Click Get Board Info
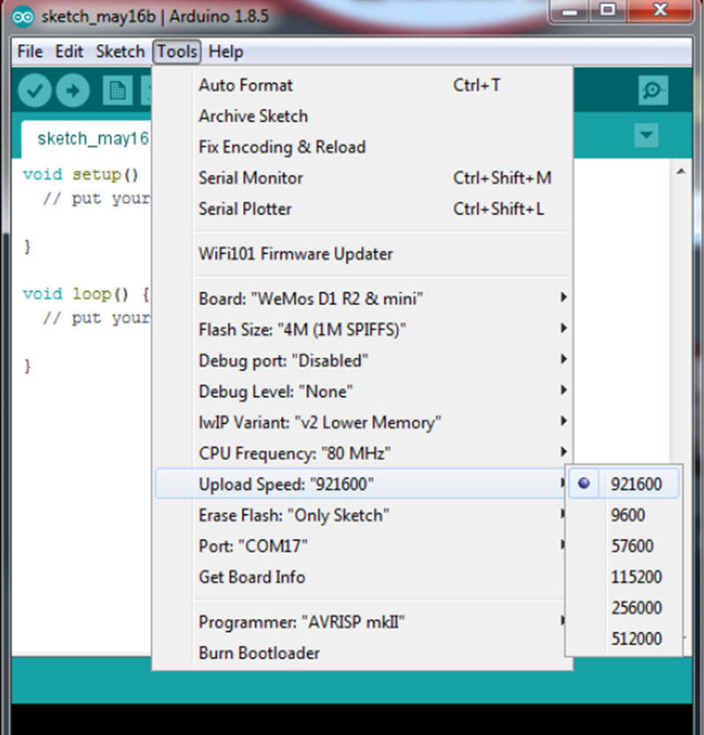 253,577
